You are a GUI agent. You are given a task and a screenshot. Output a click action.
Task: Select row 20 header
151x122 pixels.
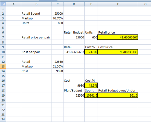click(3, 100)
